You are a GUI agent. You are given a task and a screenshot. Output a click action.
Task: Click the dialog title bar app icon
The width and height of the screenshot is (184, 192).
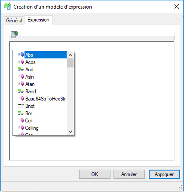pyautogui.click(x=8, y=6)
